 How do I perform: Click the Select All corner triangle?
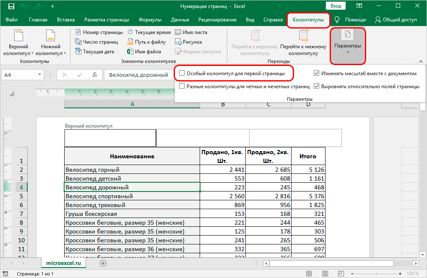click(12, 94)
